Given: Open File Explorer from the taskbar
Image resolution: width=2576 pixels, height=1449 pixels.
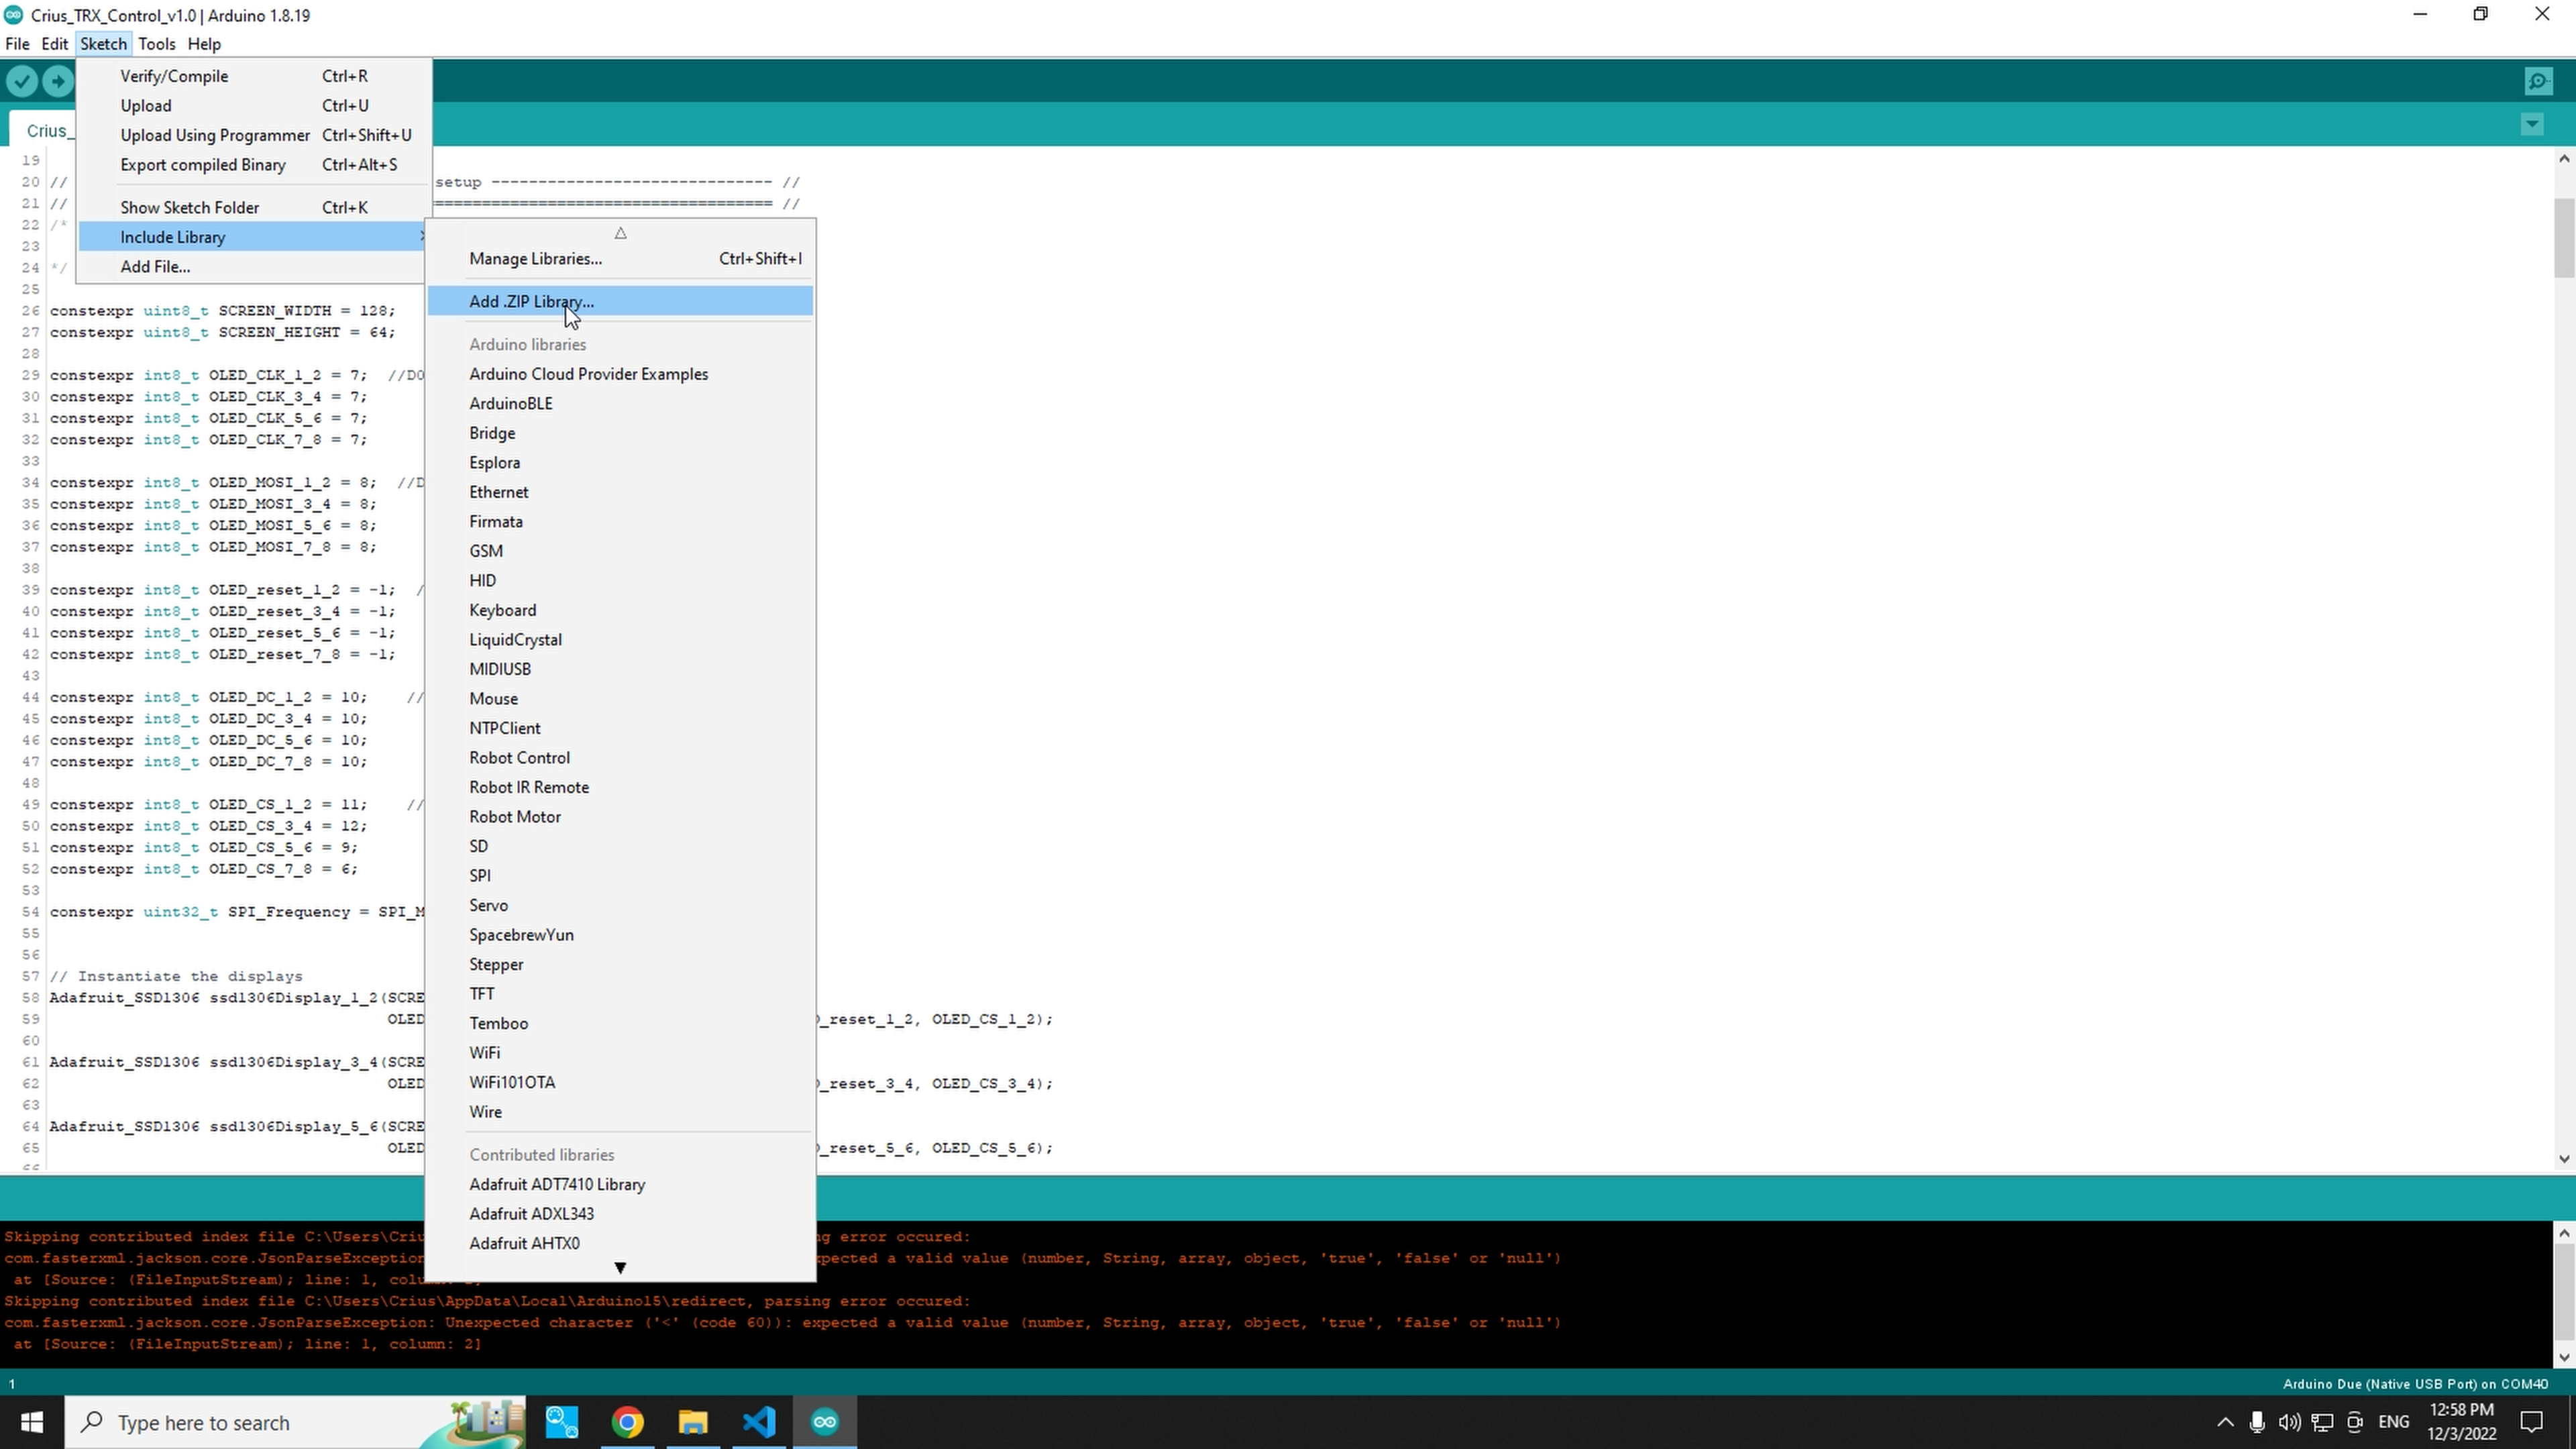Looking at the screenshot, I should click(x=693, y=1422).
